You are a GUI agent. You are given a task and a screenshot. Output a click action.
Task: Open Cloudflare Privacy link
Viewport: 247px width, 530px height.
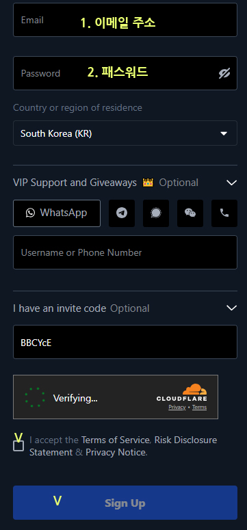pos(177,408)
